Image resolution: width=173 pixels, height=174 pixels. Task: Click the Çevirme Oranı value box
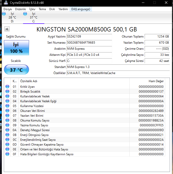[x=157, y=49]
